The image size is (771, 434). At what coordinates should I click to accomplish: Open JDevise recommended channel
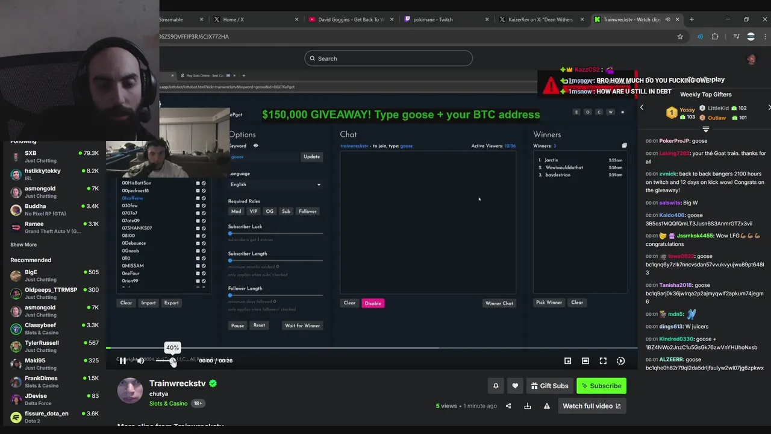click(x=54, y=399)
